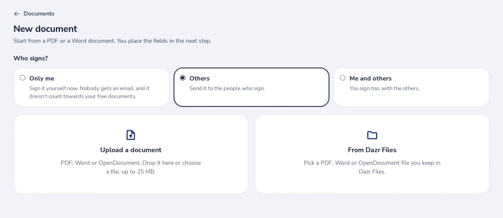Click the upload file icon

(131, 135)
